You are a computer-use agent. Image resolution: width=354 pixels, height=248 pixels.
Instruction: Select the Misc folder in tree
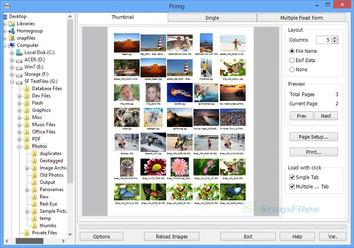[x=37, y=117]
